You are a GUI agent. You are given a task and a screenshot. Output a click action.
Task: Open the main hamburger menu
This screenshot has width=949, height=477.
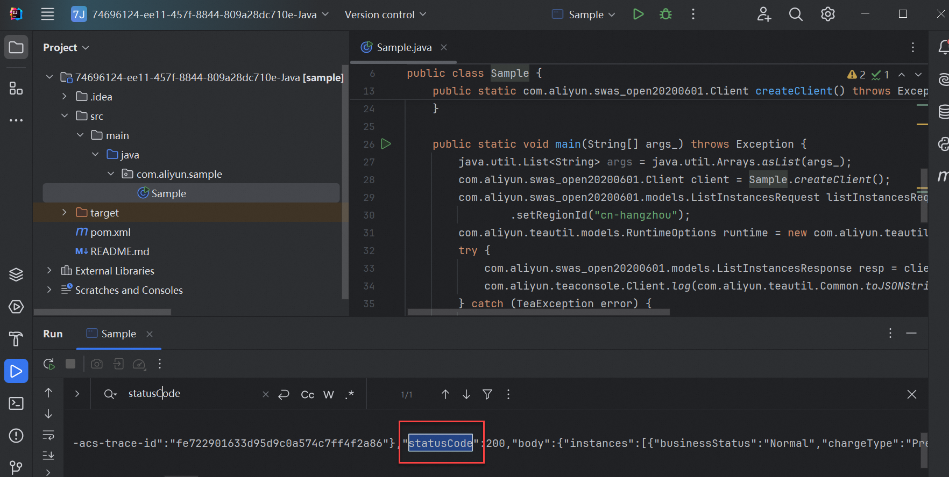coord(47,15)
